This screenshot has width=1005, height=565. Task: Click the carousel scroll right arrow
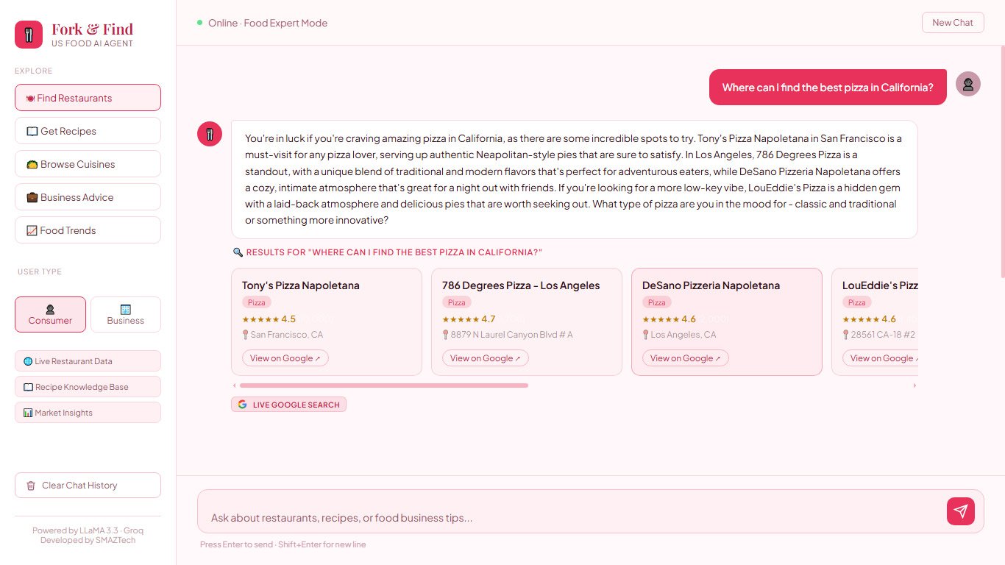[x=915, y=385]
